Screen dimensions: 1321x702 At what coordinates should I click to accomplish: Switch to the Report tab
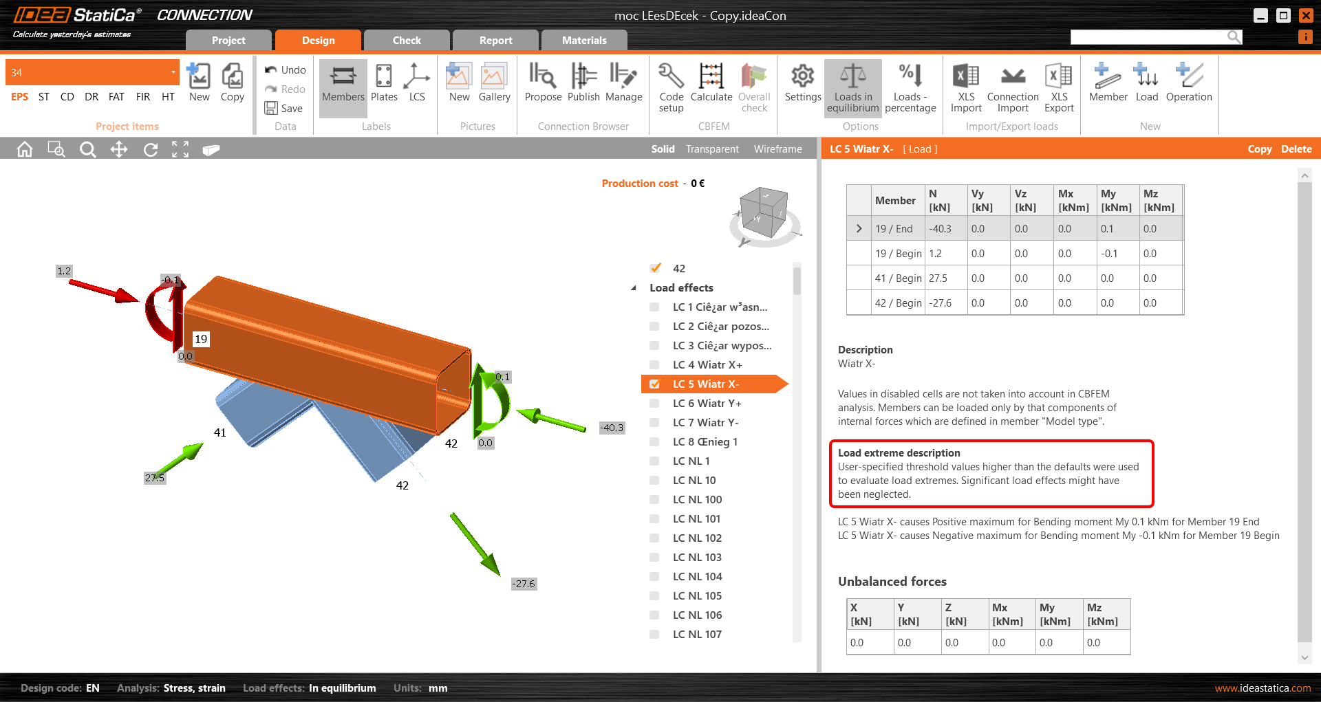tap(495, 40)
